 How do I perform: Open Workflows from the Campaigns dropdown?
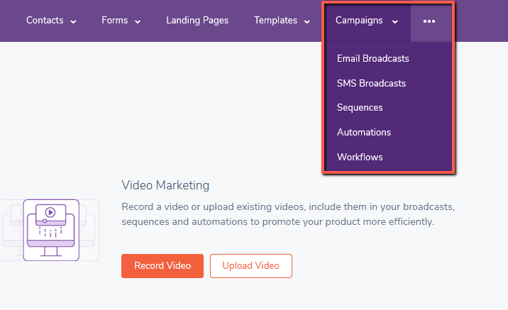360,157
